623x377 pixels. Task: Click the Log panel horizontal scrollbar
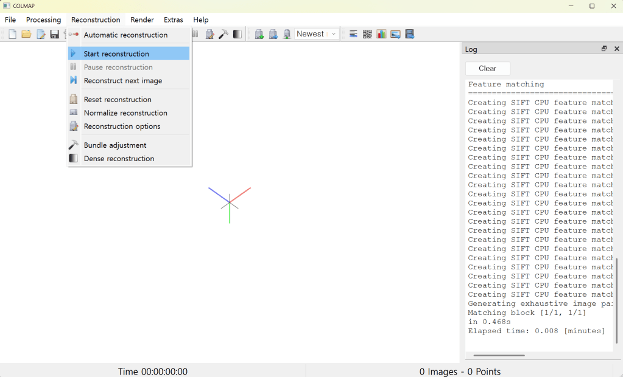[499, 355]
